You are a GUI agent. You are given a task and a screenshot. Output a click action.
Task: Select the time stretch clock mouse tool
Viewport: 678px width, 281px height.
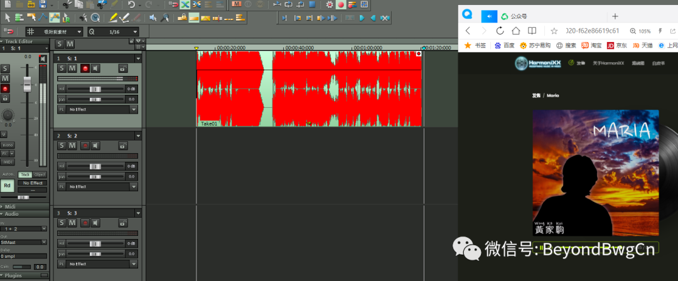pyautogui.click(x=95, y=18)
